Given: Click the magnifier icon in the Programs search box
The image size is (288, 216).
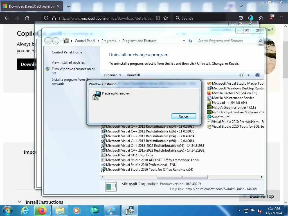Looking at the screenshot, I should click(x=260, y=41).
